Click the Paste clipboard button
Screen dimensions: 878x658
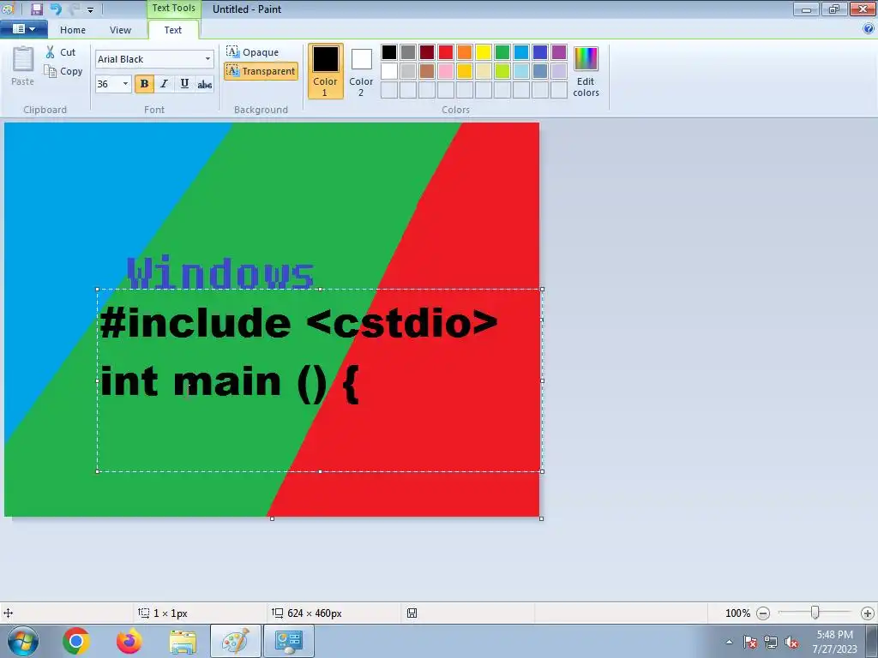click(x=23, y=66)
